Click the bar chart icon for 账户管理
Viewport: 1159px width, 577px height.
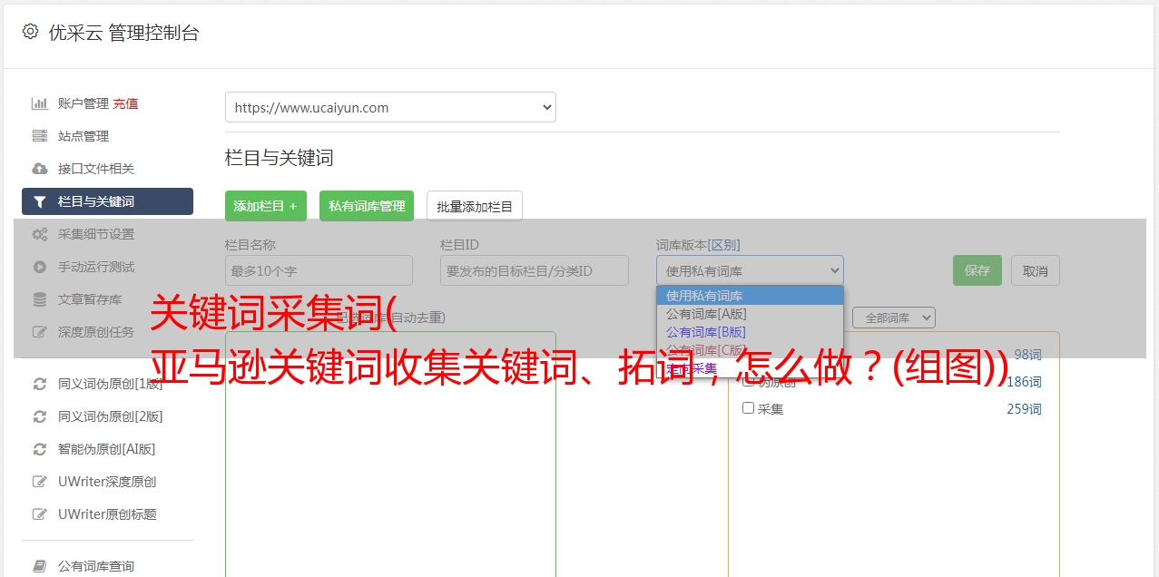tap(39, 103)
